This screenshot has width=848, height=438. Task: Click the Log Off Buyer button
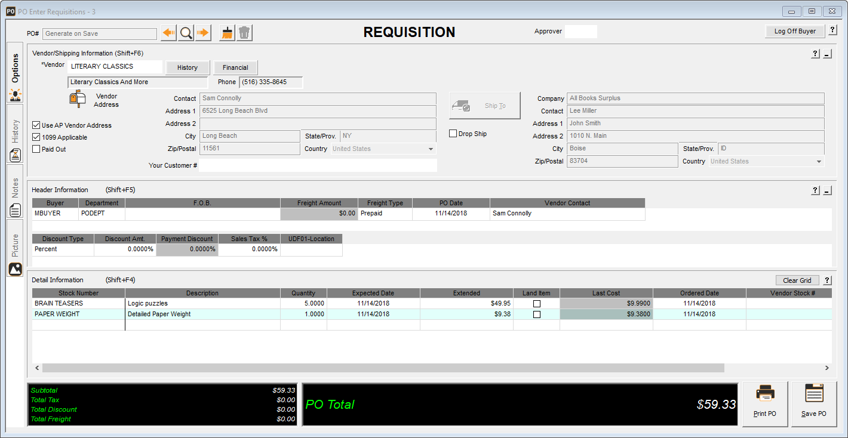click(x=794, y=31)
